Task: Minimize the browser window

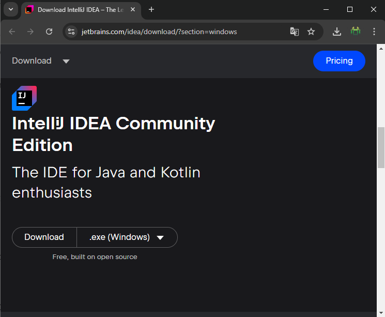Action: pyautogui.click(x=326, y=10)
